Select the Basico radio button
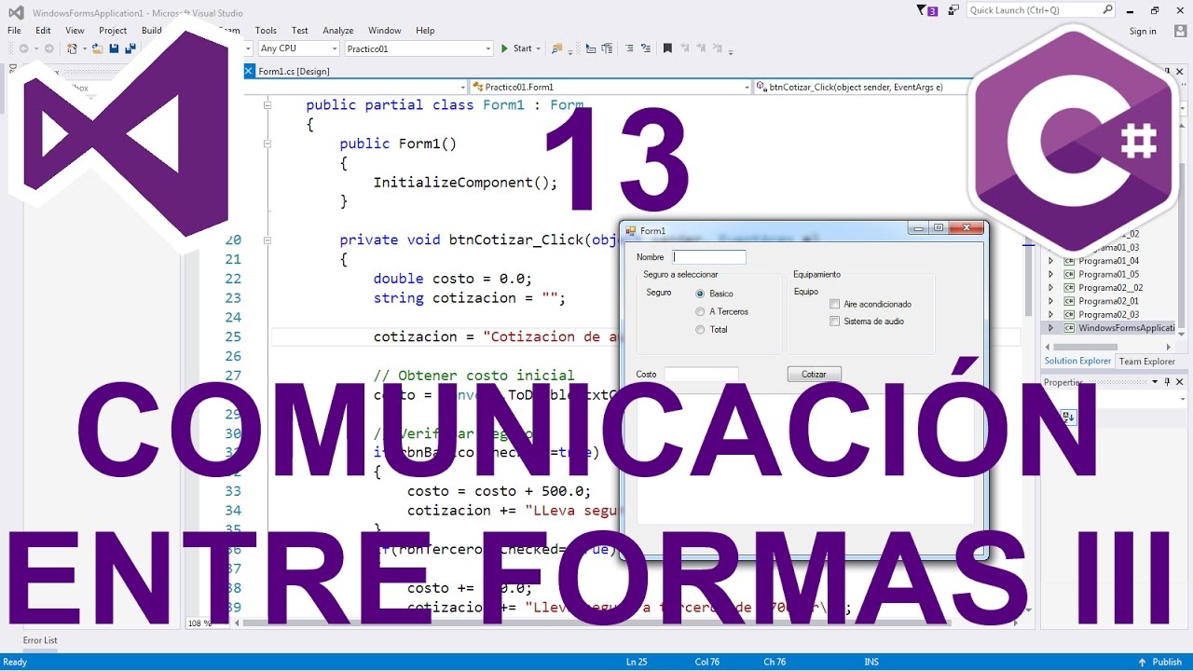This screenshot has height=671, width=1193. [700, 294]
